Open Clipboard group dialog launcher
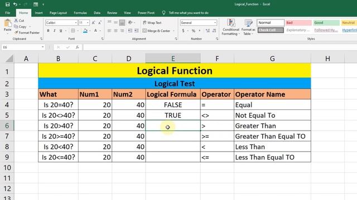The image size is (357, 200). coord(41,39)
